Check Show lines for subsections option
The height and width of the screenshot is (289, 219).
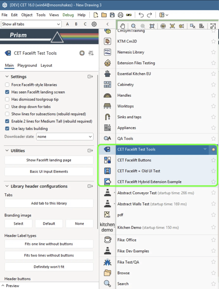[7, 114]
